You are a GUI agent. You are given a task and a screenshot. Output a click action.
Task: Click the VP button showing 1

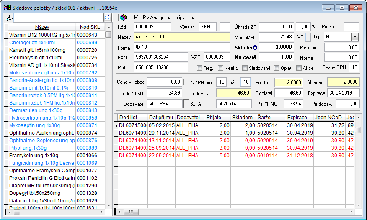(x=308, y=37)
